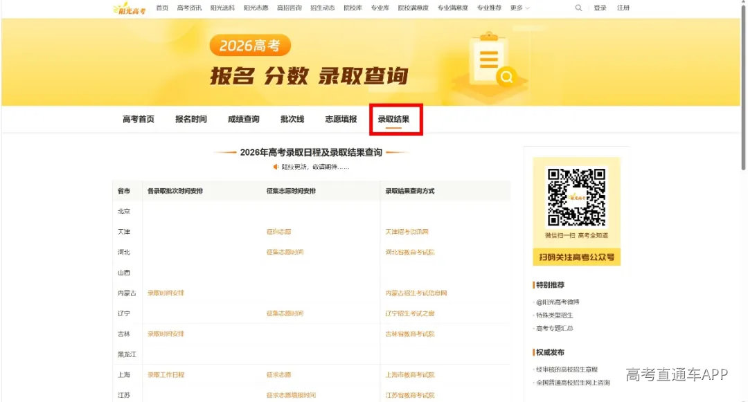The image size is (748, 402).
Task: Open the 特殊类型招生 link
Action: click(x=554, y=316)
